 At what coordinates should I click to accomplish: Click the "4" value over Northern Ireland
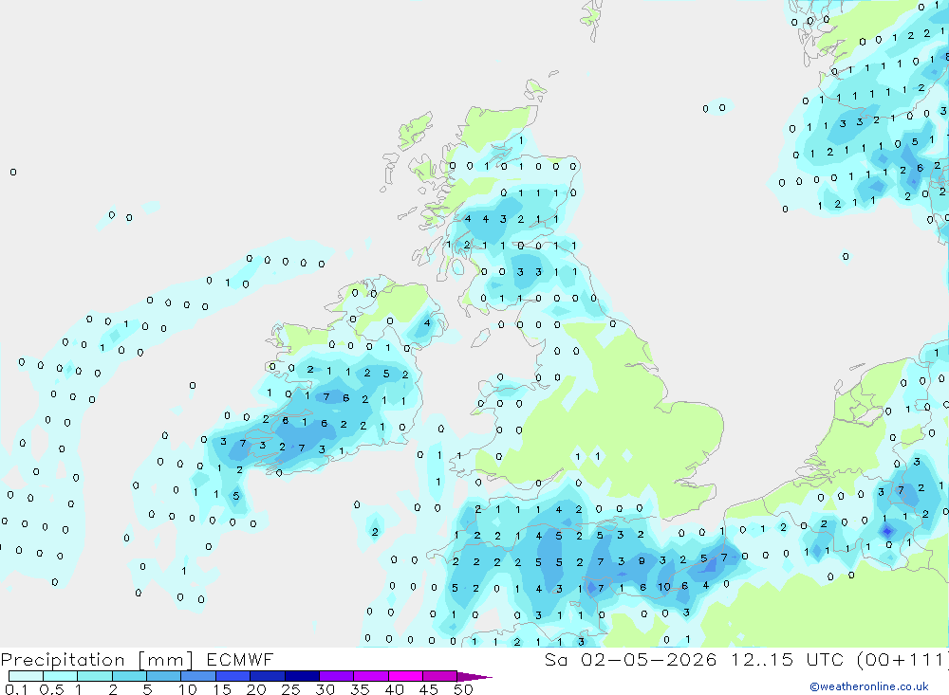[427, 323]
